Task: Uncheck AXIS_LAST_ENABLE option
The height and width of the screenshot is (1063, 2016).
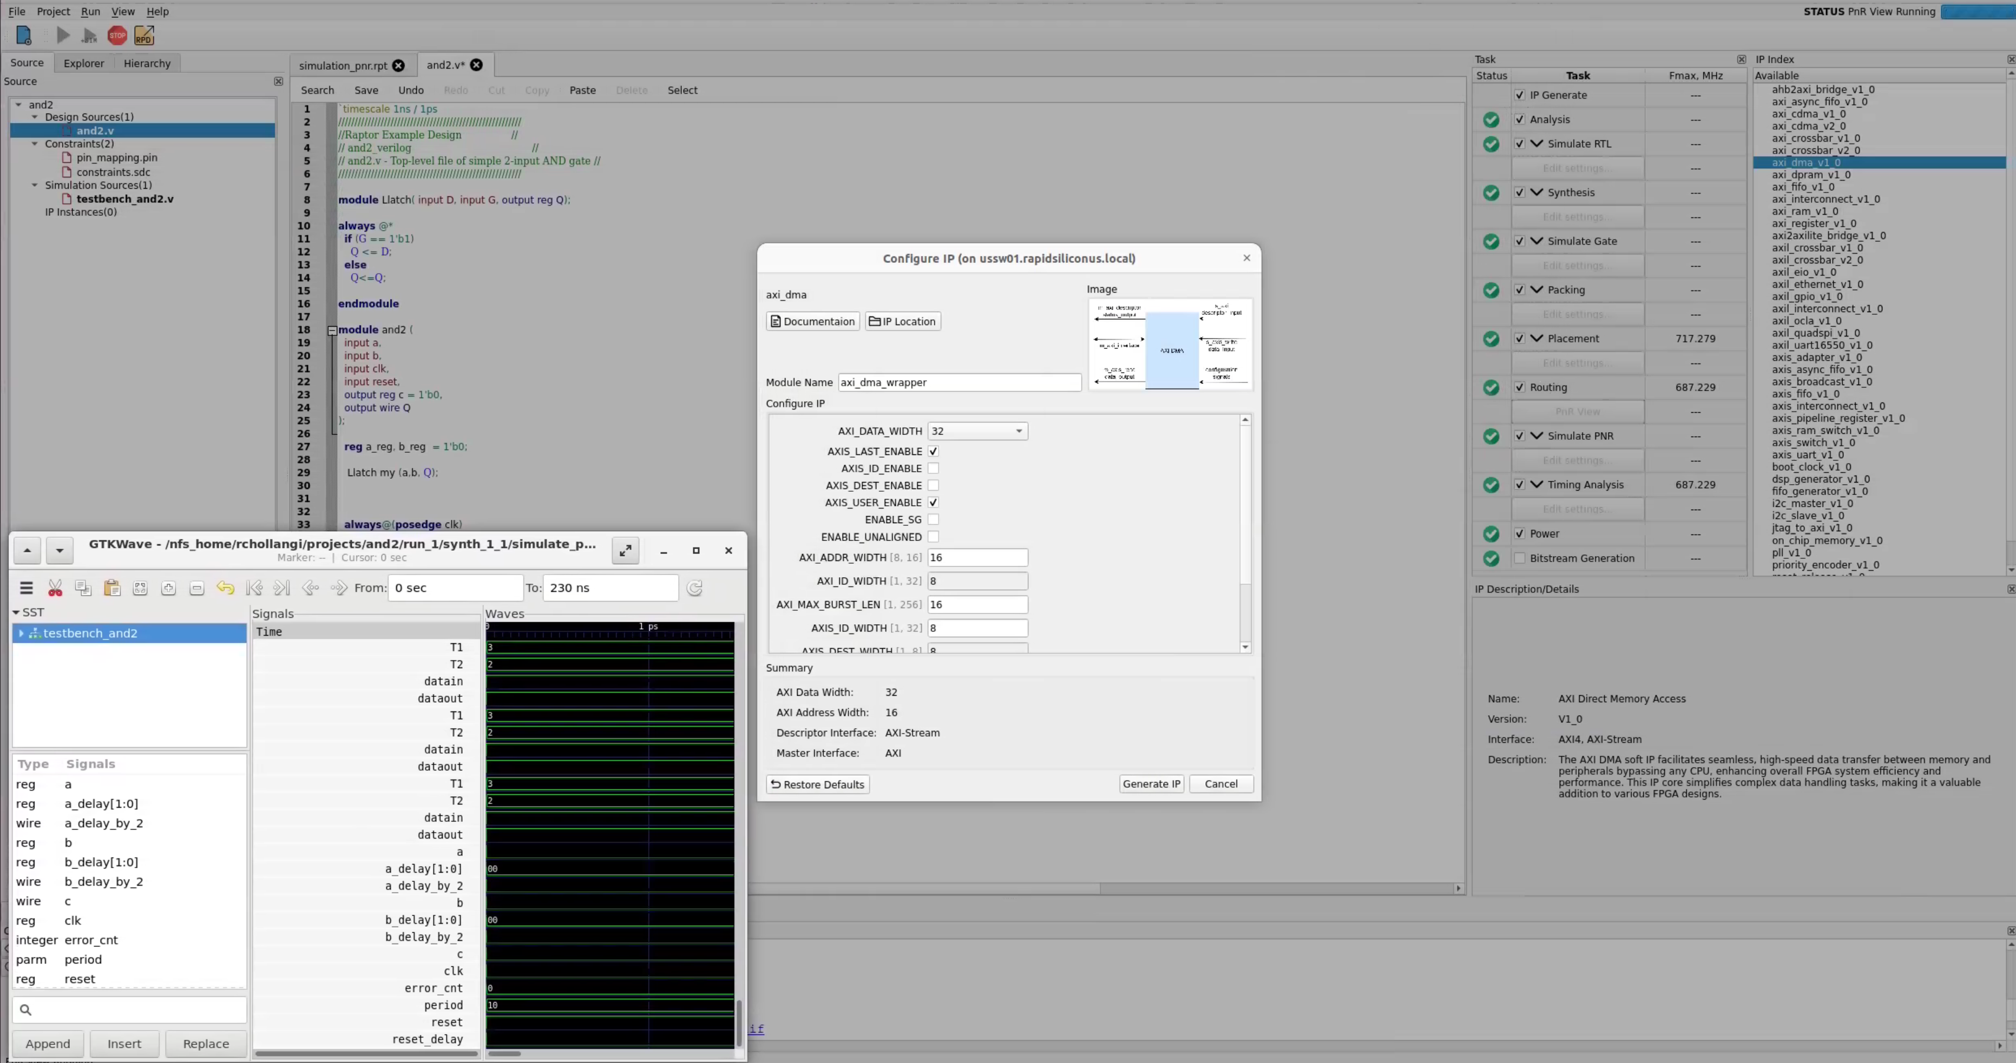Action: coord(933,451)
